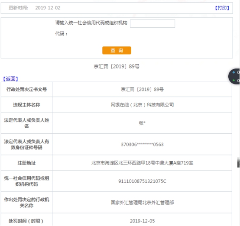
Task: Click the company name 网银在线（北京）科技有限公司
Action: pos(142,105)
